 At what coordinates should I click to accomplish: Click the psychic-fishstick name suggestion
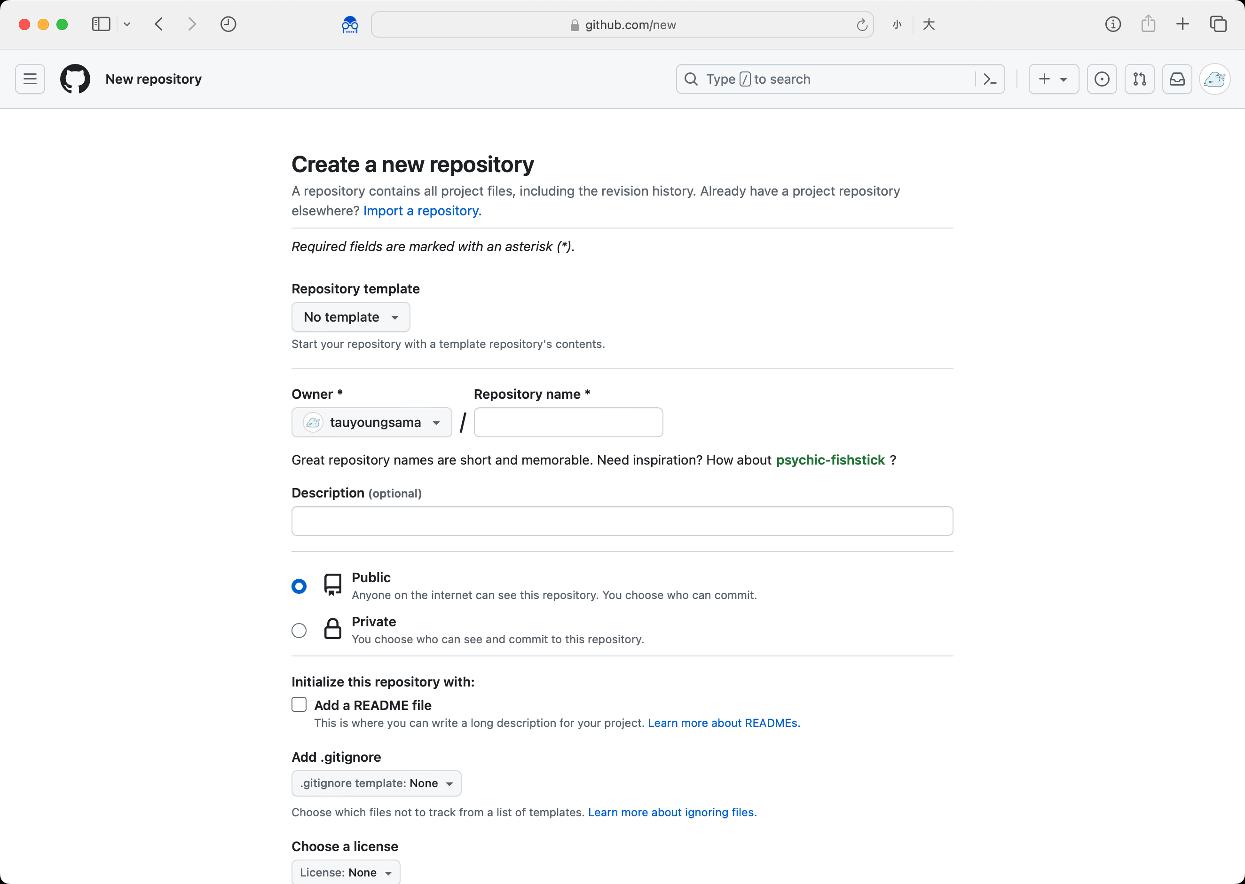830,460
